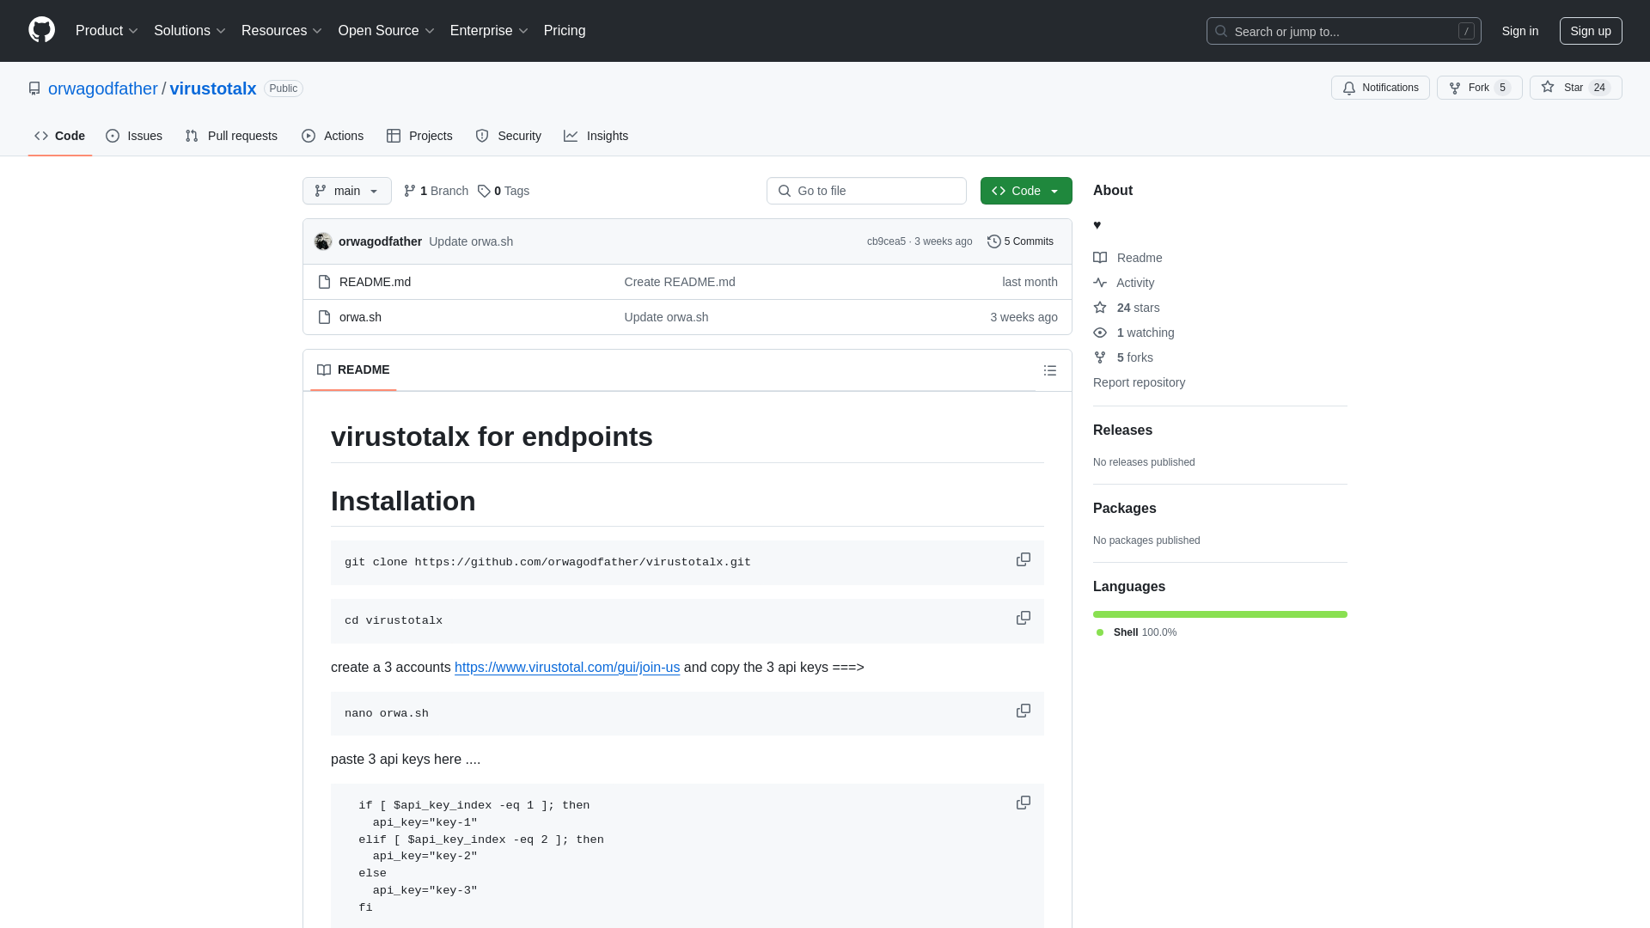This screenshot has width=1650, height=928.
Task: Click the search magnifier icon
Action: pos(1221,31)
